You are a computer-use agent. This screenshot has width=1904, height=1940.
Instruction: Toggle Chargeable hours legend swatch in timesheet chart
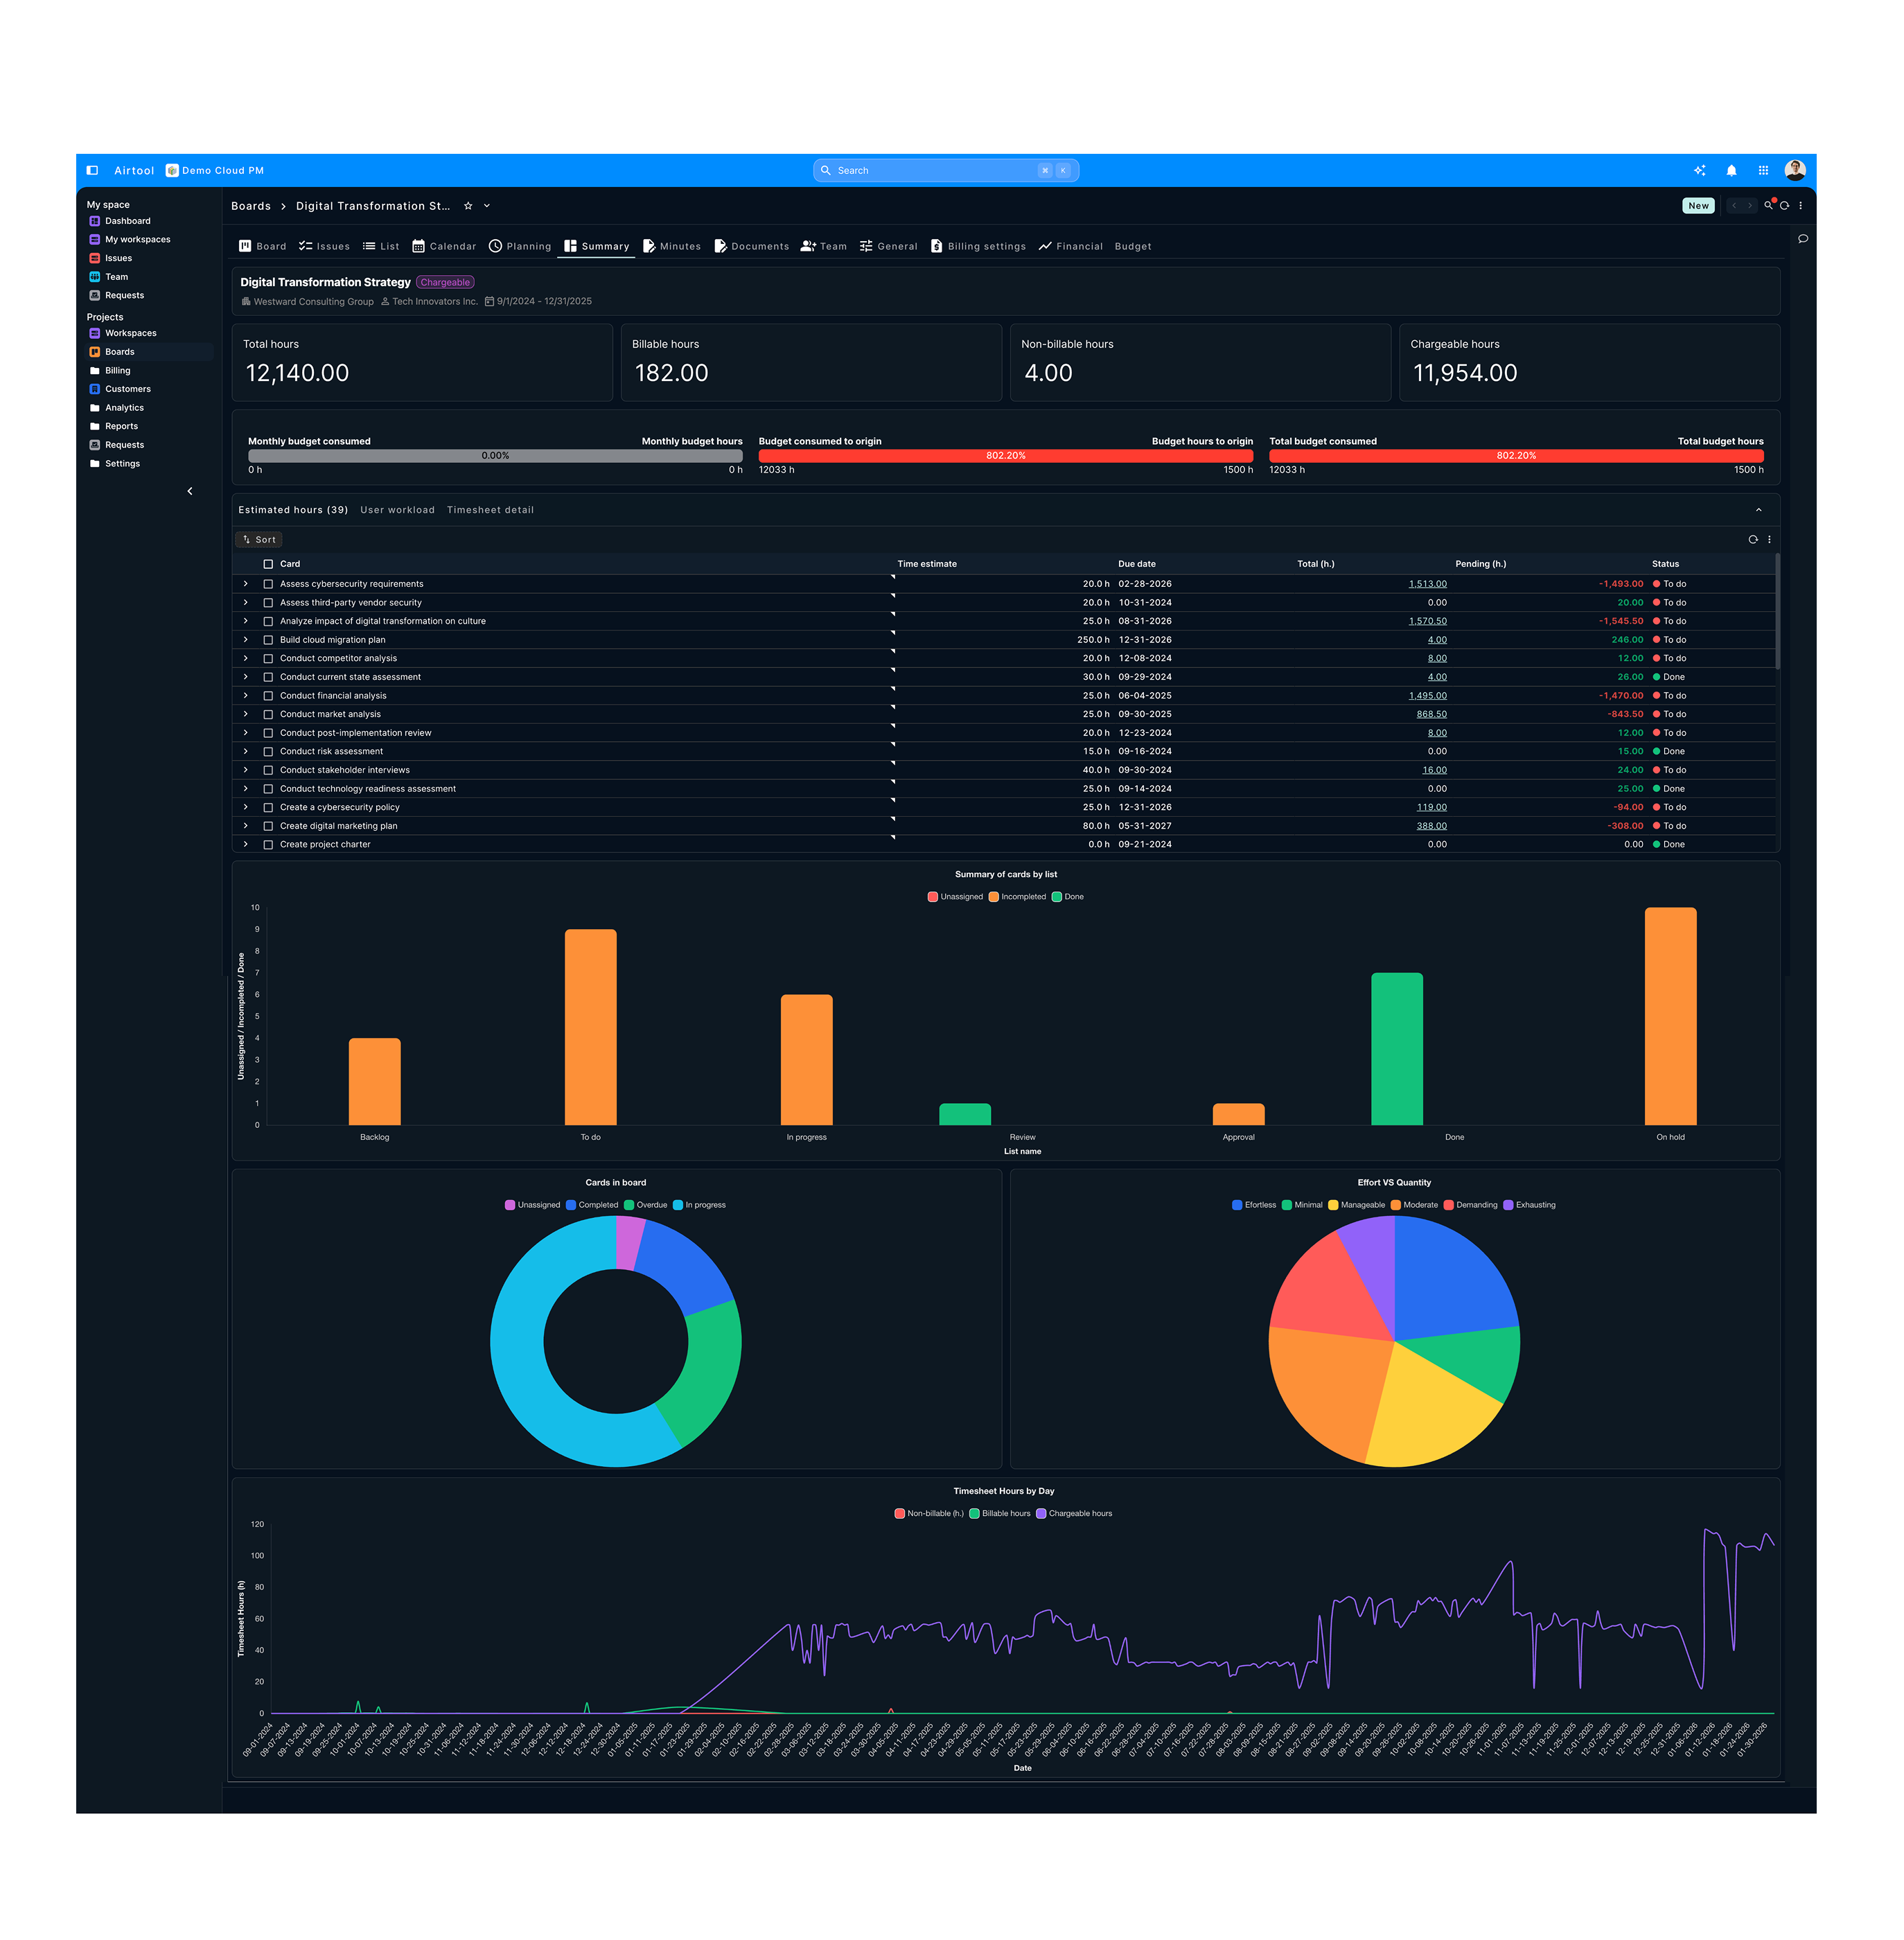pyautogui.click(x=1041, y=1513)
